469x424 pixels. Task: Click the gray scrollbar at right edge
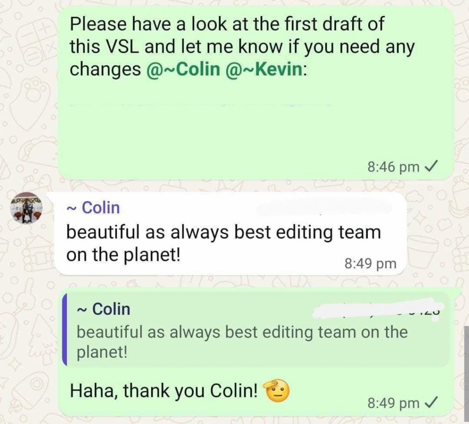[x=467, y=374]
